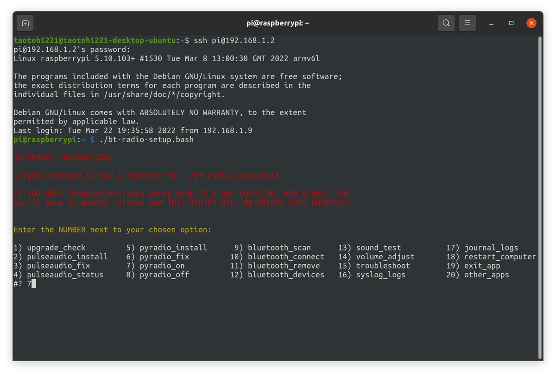Maximize the terminal window
The height and width of the screenshot is (375, 556).
[511, 23]
